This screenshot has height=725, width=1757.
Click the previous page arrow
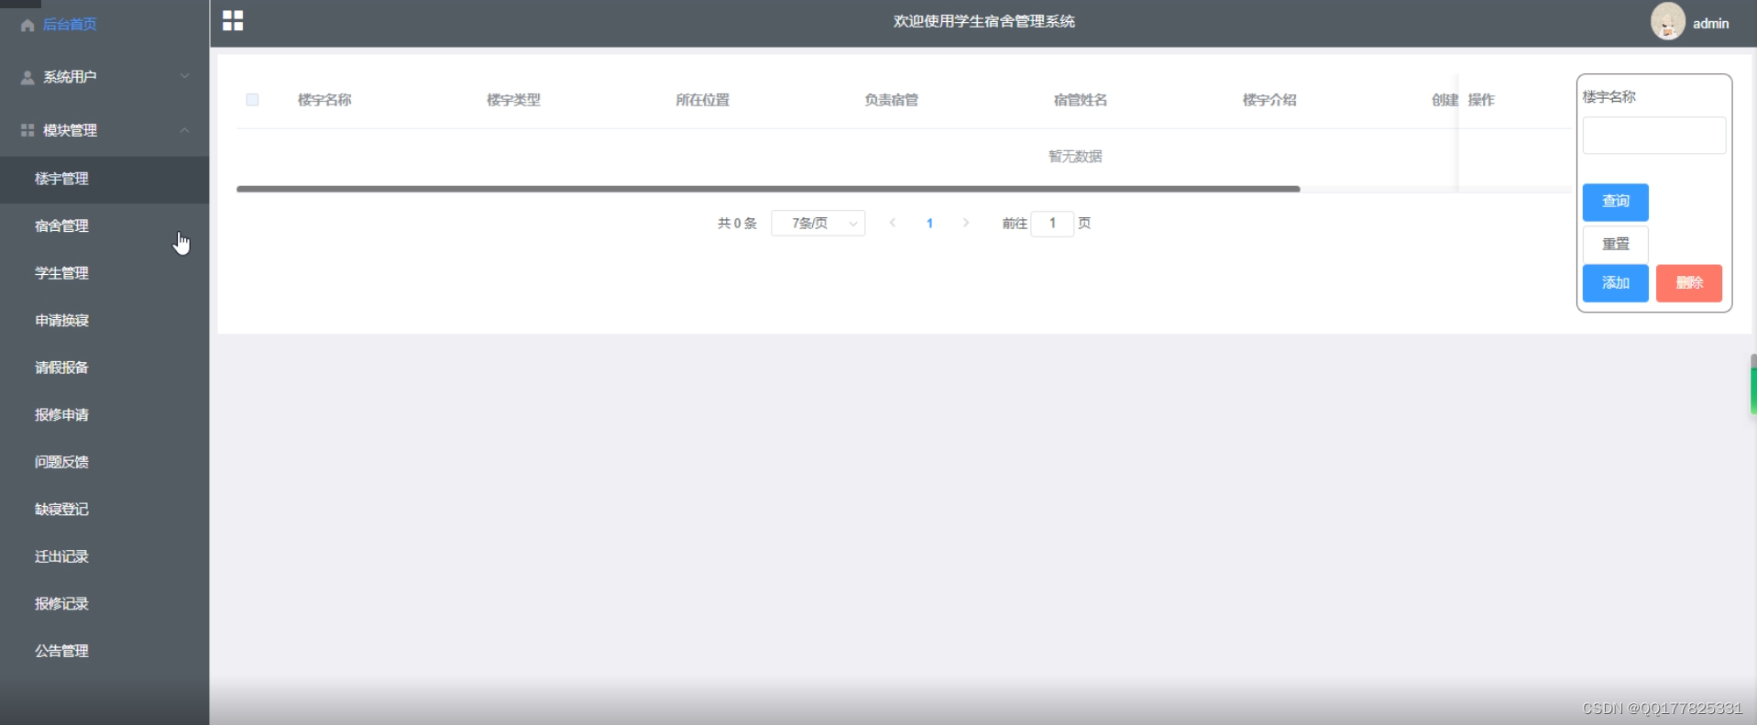pos(893,223)
